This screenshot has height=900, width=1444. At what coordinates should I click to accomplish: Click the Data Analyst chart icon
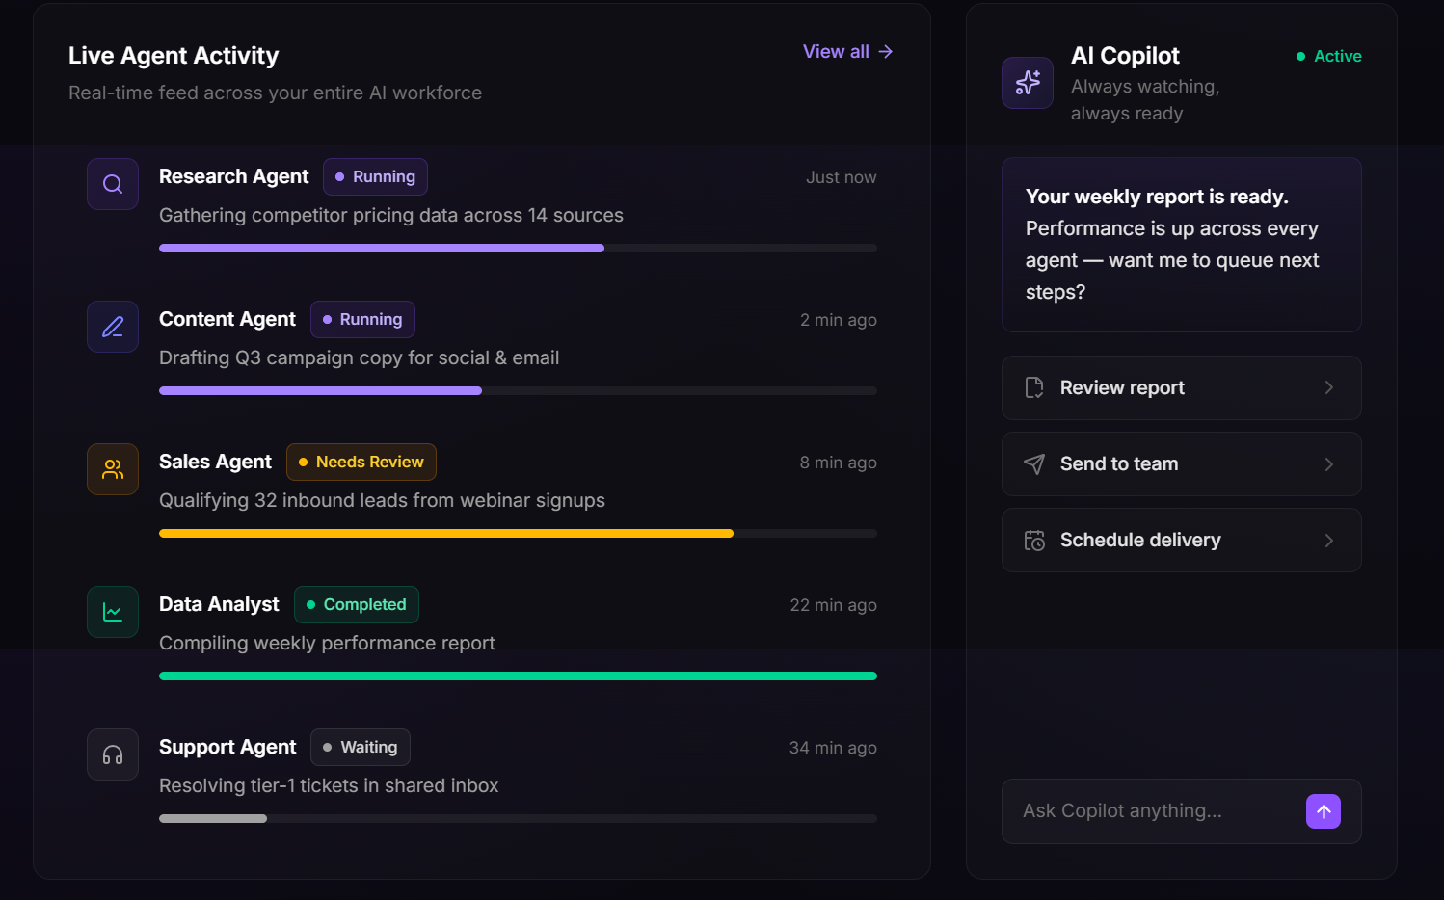click(x=113, y=612)
